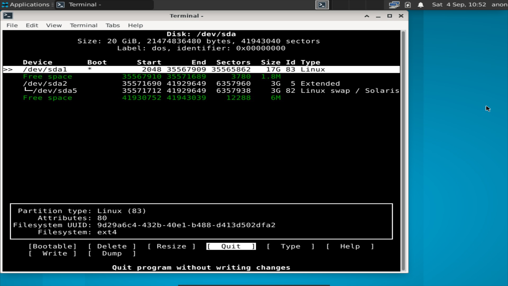
Task: Toggle the Bootable flag for /dev/sda1
Action: click(x=53, y=246)
